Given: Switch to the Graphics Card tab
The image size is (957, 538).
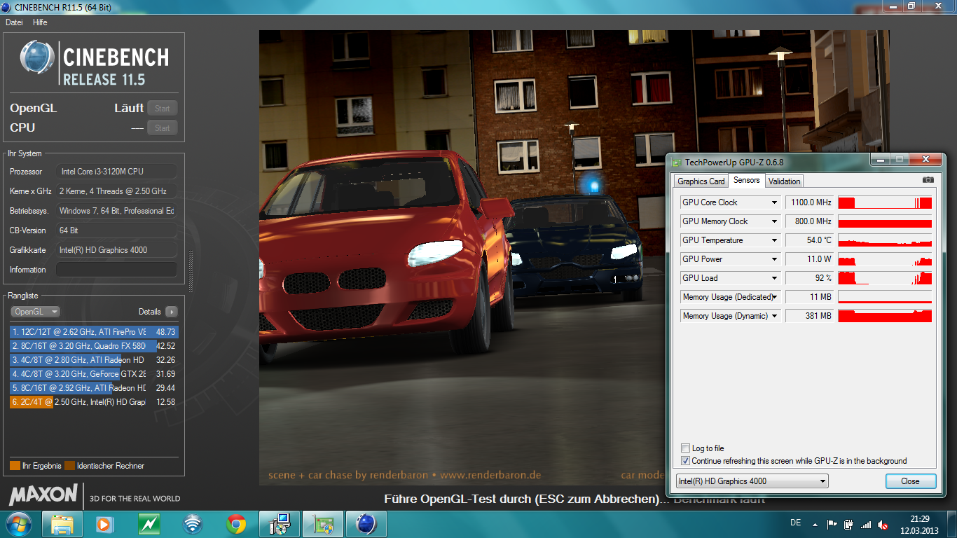Looking at the screenshot, I should (701, 181).
